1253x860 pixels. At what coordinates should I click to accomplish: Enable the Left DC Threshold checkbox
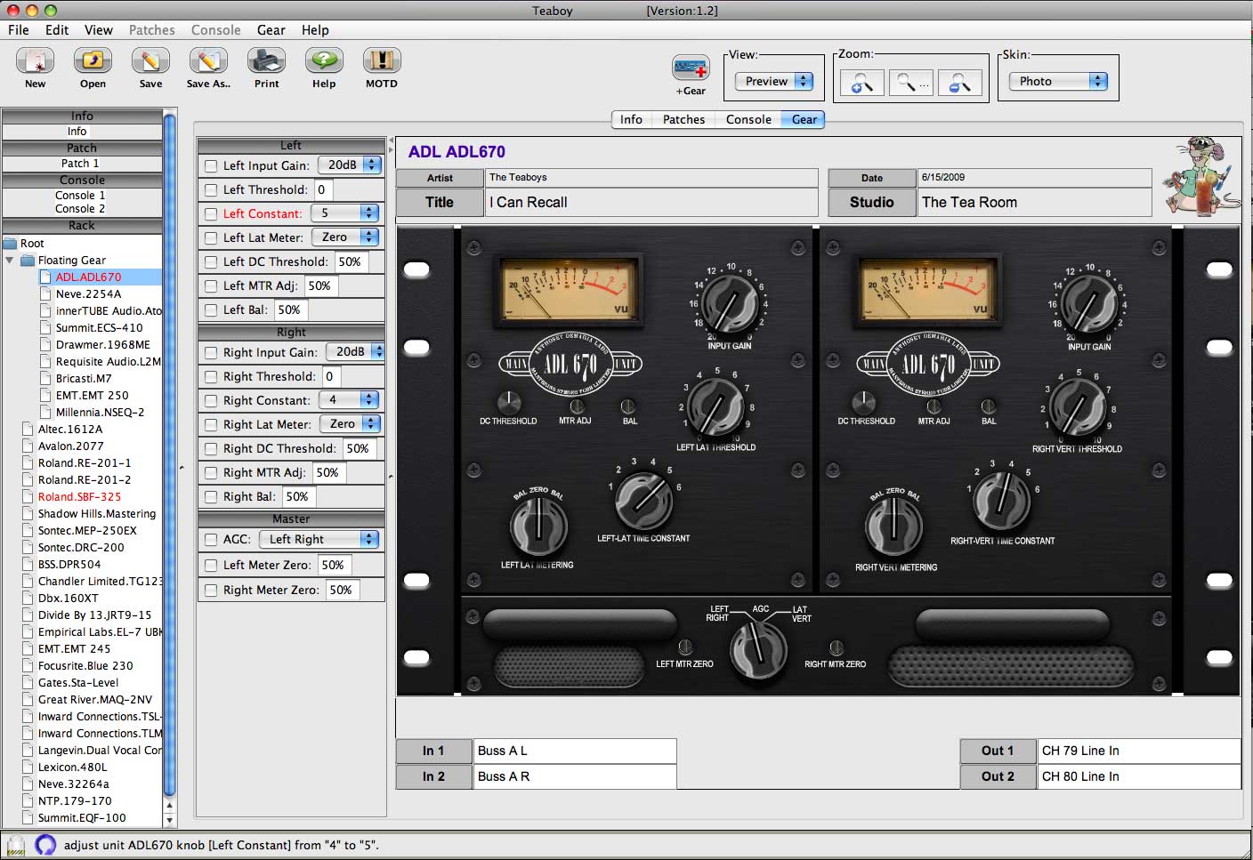point(211,261)
